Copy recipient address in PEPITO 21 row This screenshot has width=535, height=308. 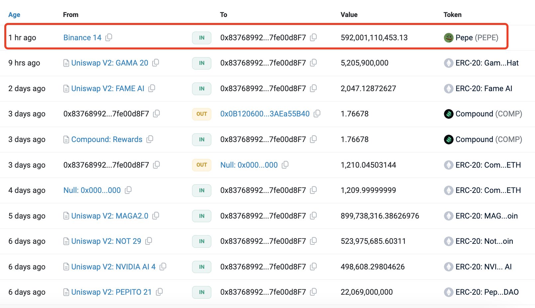313,292
